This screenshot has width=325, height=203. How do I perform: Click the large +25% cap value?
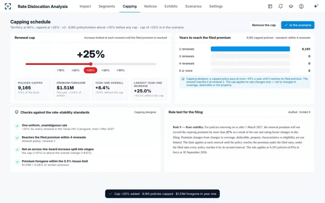91,54
